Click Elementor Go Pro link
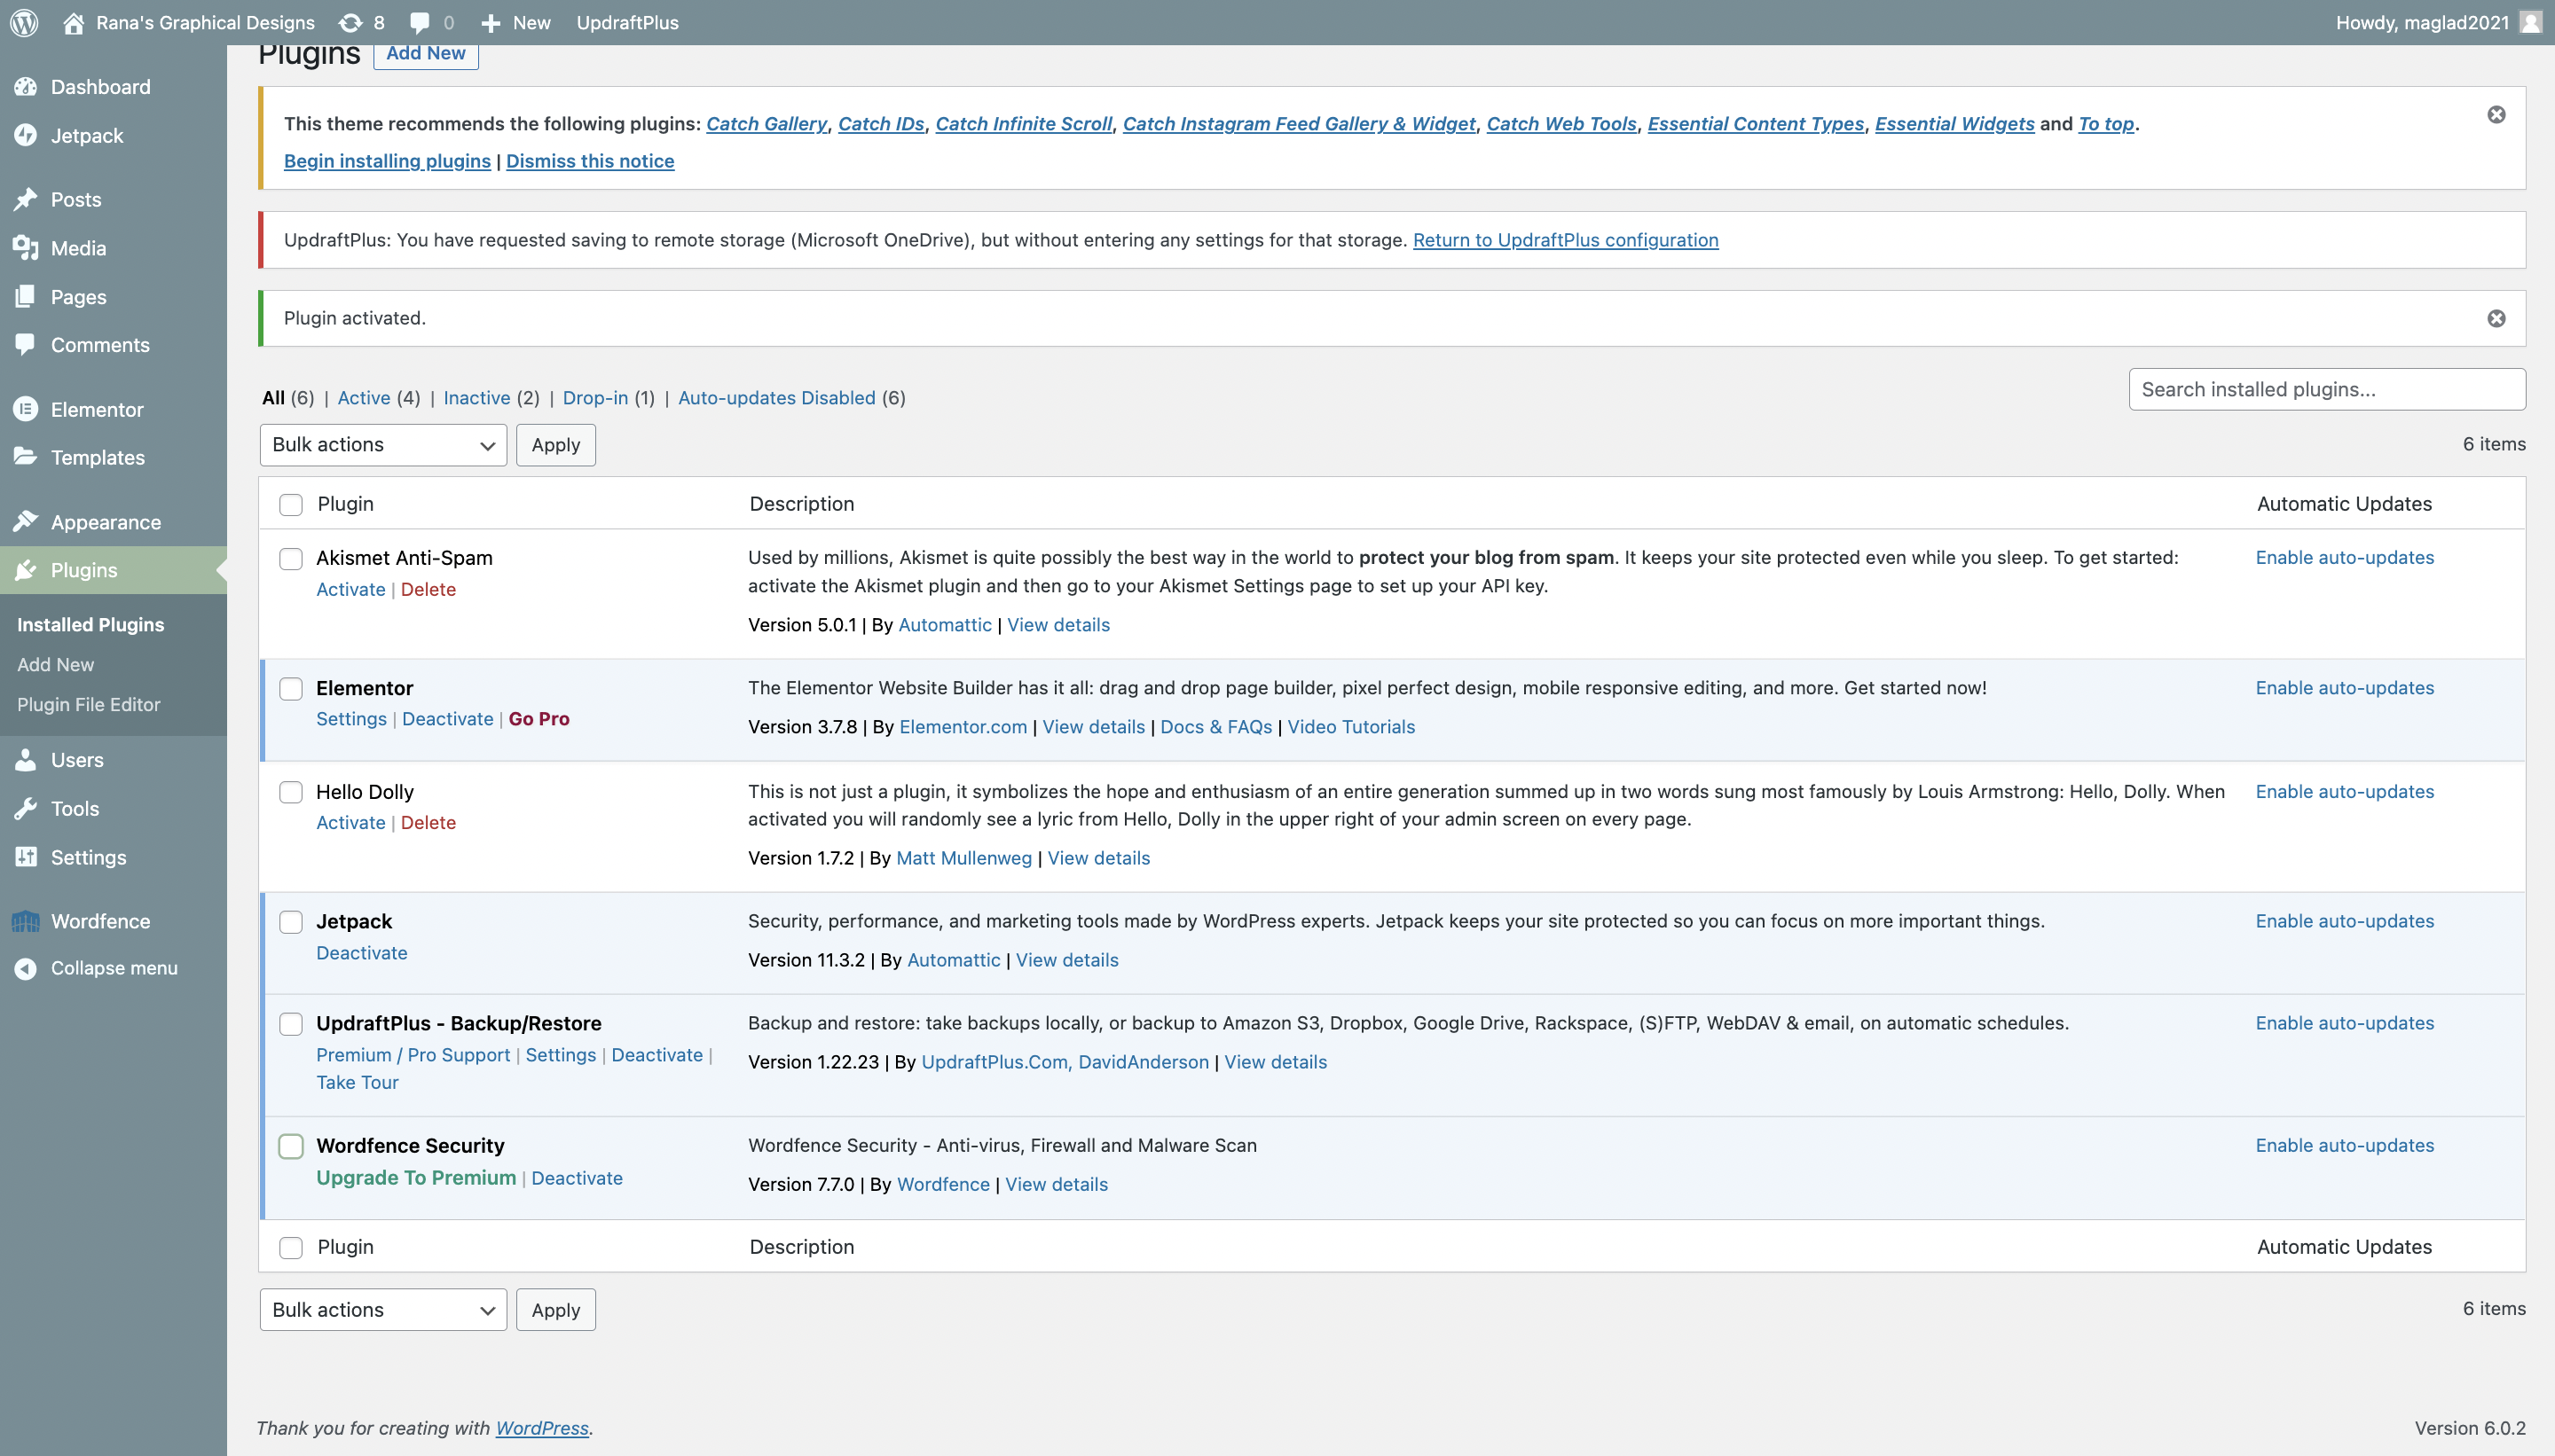This screenshot has height=1456, width=2555. click(x=539, y=719)
